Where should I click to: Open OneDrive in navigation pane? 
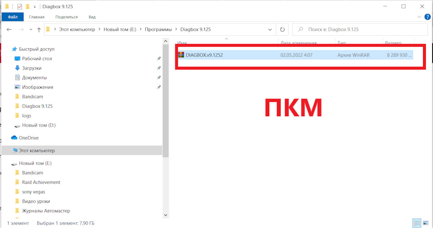29,138
